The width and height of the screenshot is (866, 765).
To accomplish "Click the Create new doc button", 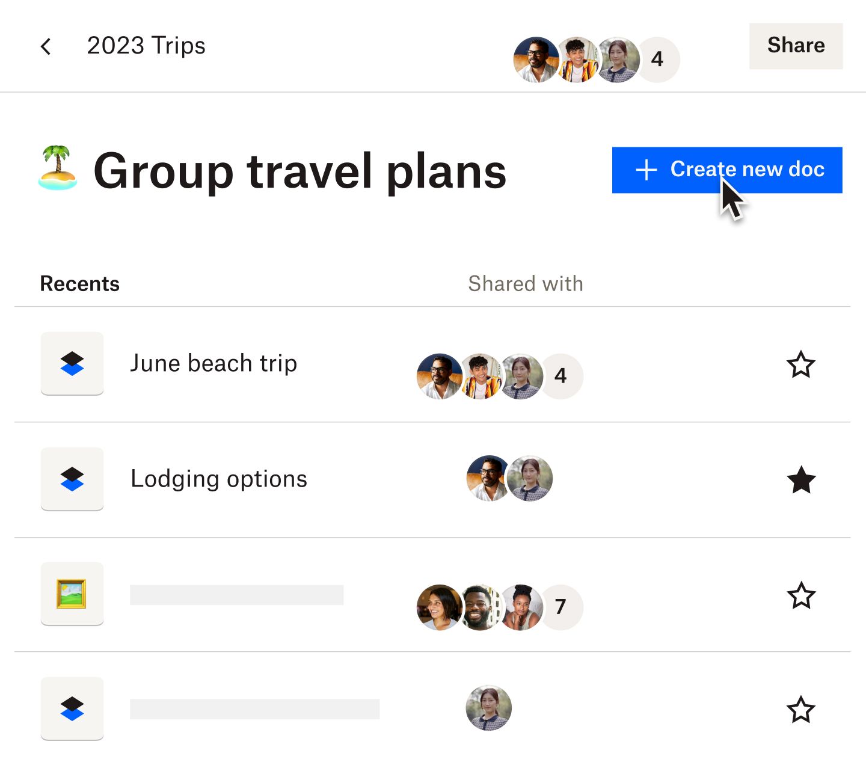I will pos(746,170).
